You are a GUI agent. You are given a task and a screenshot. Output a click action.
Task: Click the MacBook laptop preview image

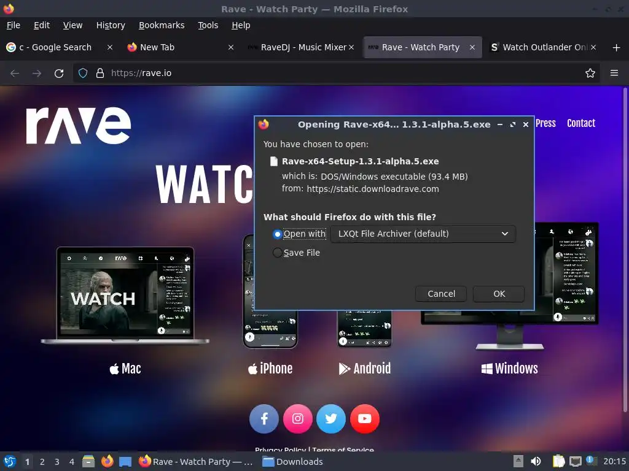point(125,295)
